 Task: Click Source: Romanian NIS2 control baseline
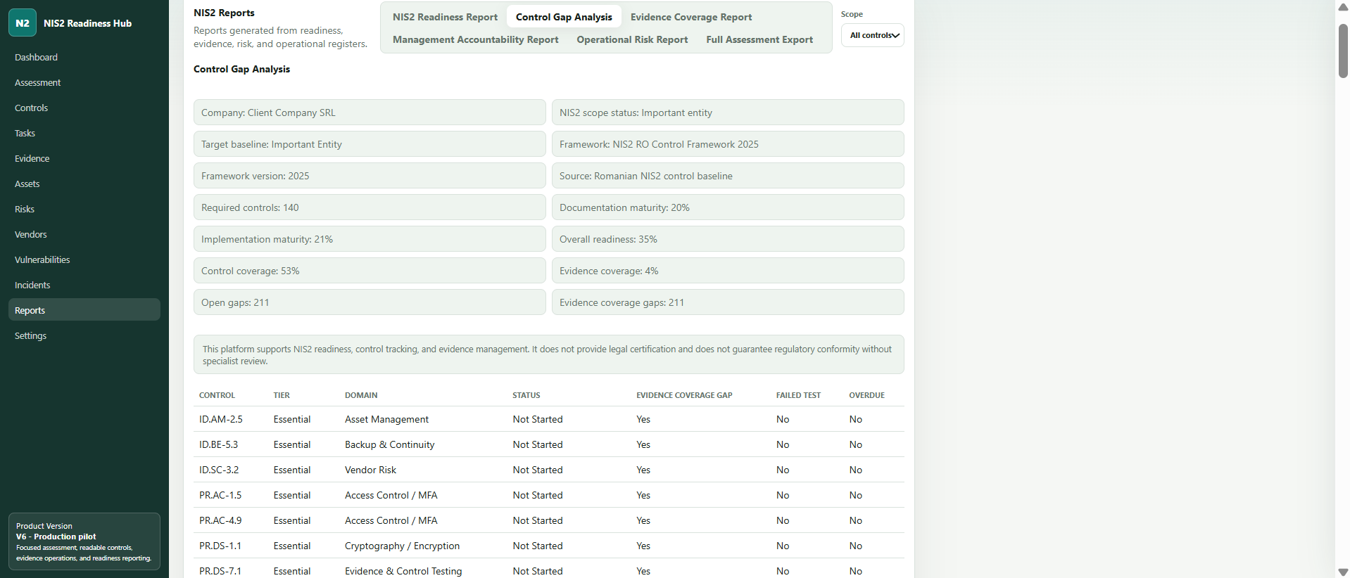pos(728,176)
